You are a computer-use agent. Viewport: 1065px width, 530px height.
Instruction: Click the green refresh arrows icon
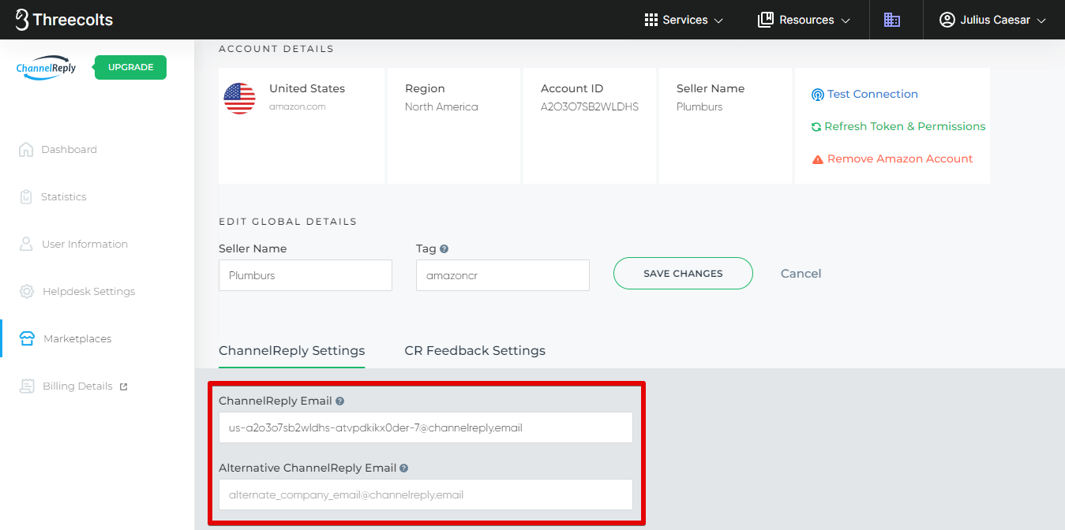click(816, 127)
